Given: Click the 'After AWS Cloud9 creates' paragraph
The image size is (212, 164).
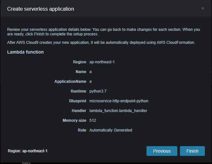Looking at the screenshot, I should click(101, 43).
